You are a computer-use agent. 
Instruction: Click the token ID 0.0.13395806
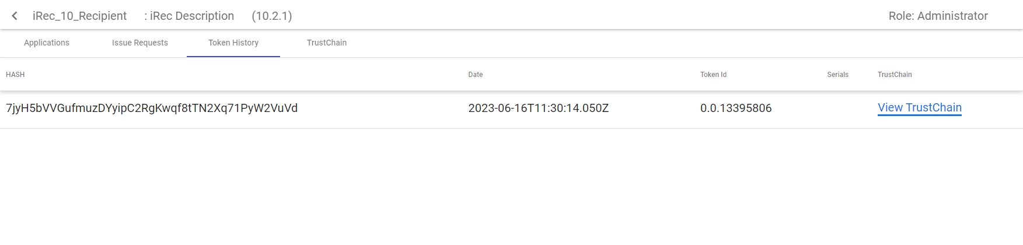pyautogui.click(x=736, y=108)
